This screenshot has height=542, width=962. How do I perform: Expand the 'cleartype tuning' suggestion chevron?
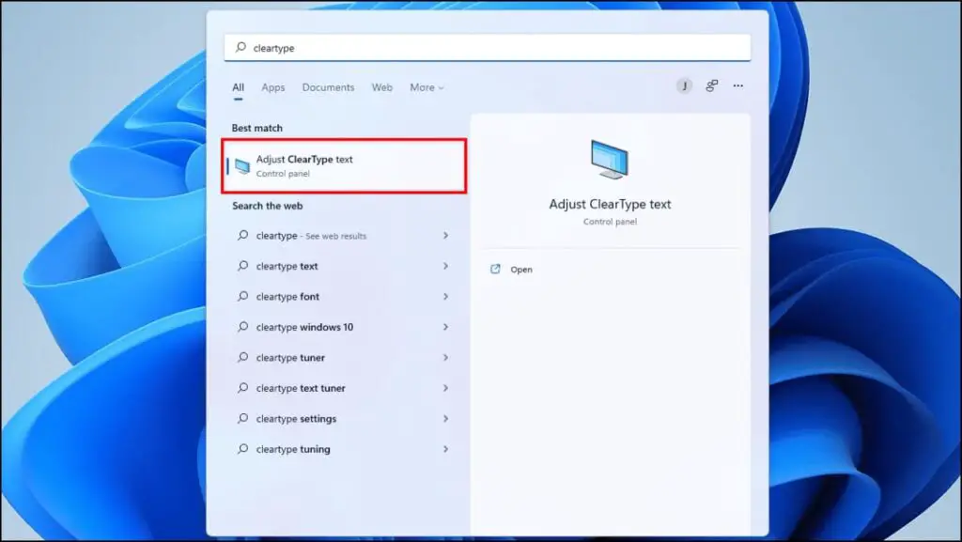445,449
